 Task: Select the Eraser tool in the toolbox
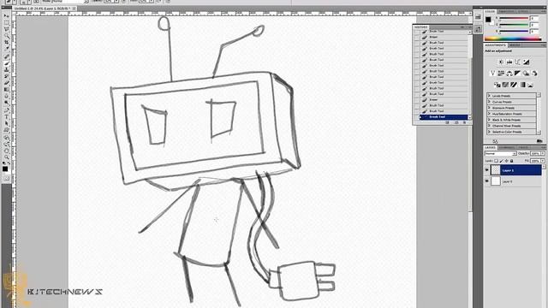(x=6, y=83)
